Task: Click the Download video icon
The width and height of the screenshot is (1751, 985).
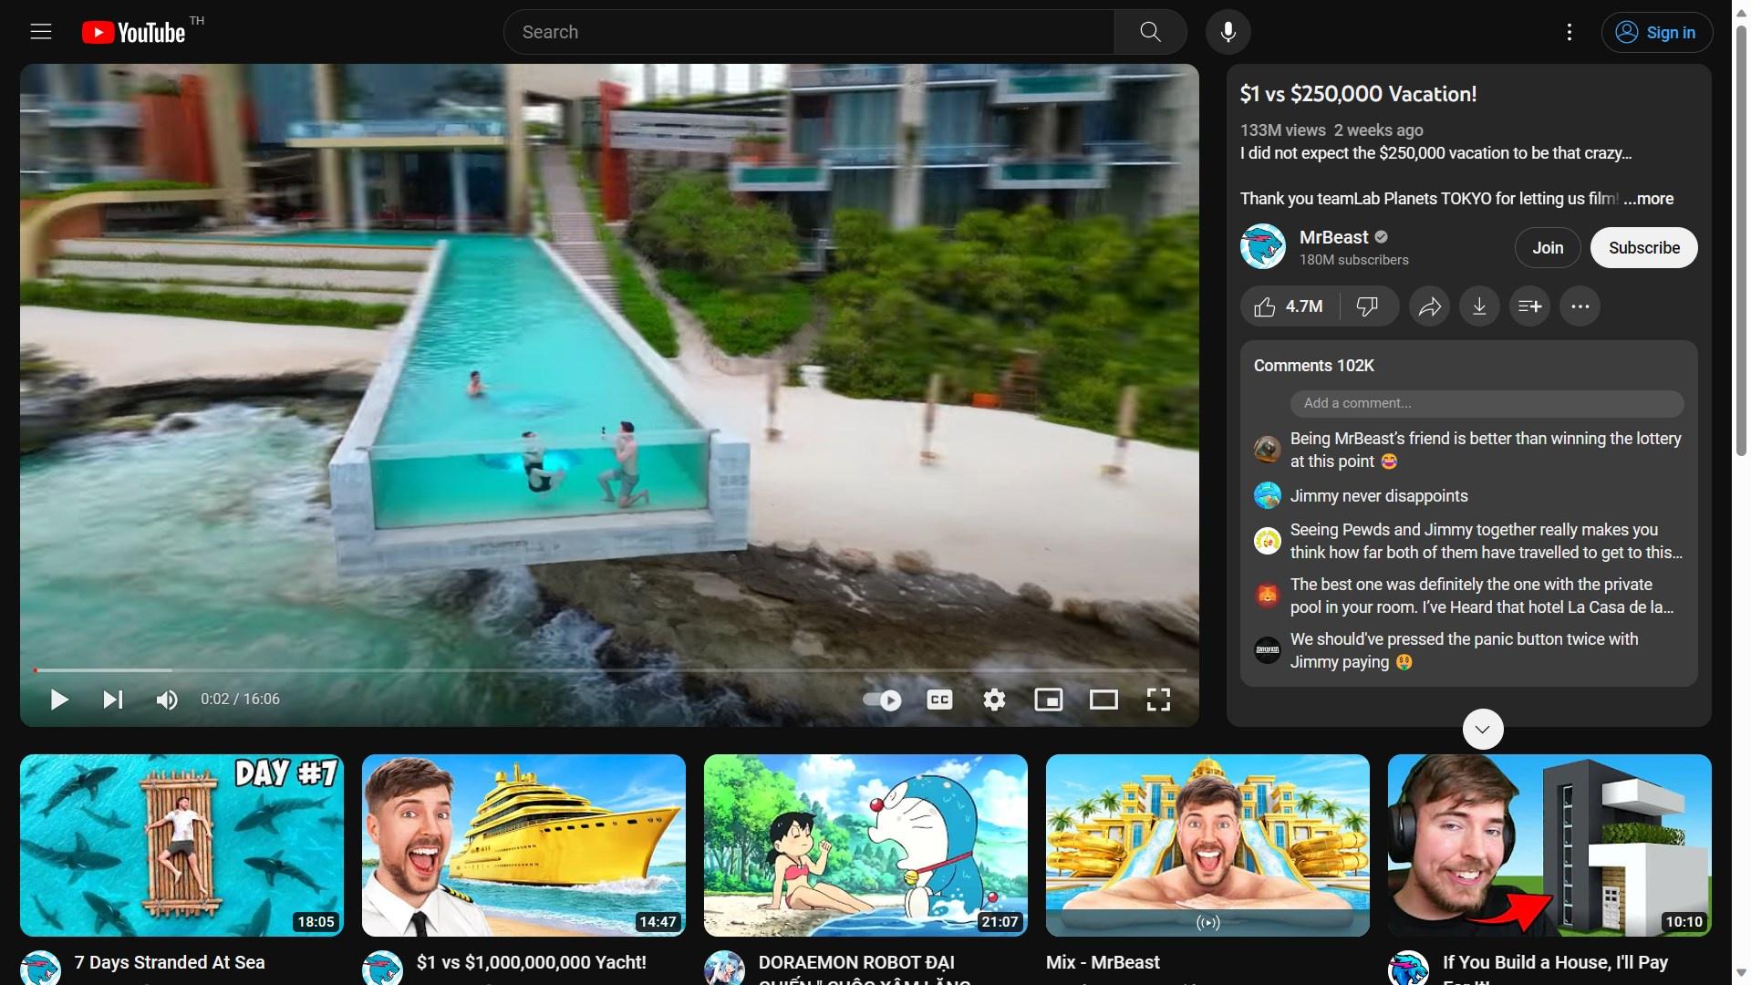Action: coord(1479,306)
